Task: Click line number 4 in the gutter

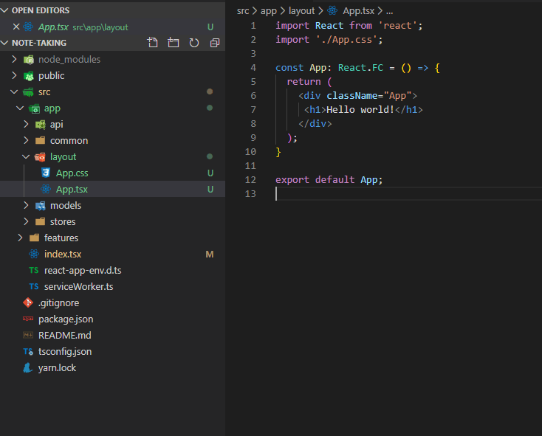Action: click(x=253, y=68)
